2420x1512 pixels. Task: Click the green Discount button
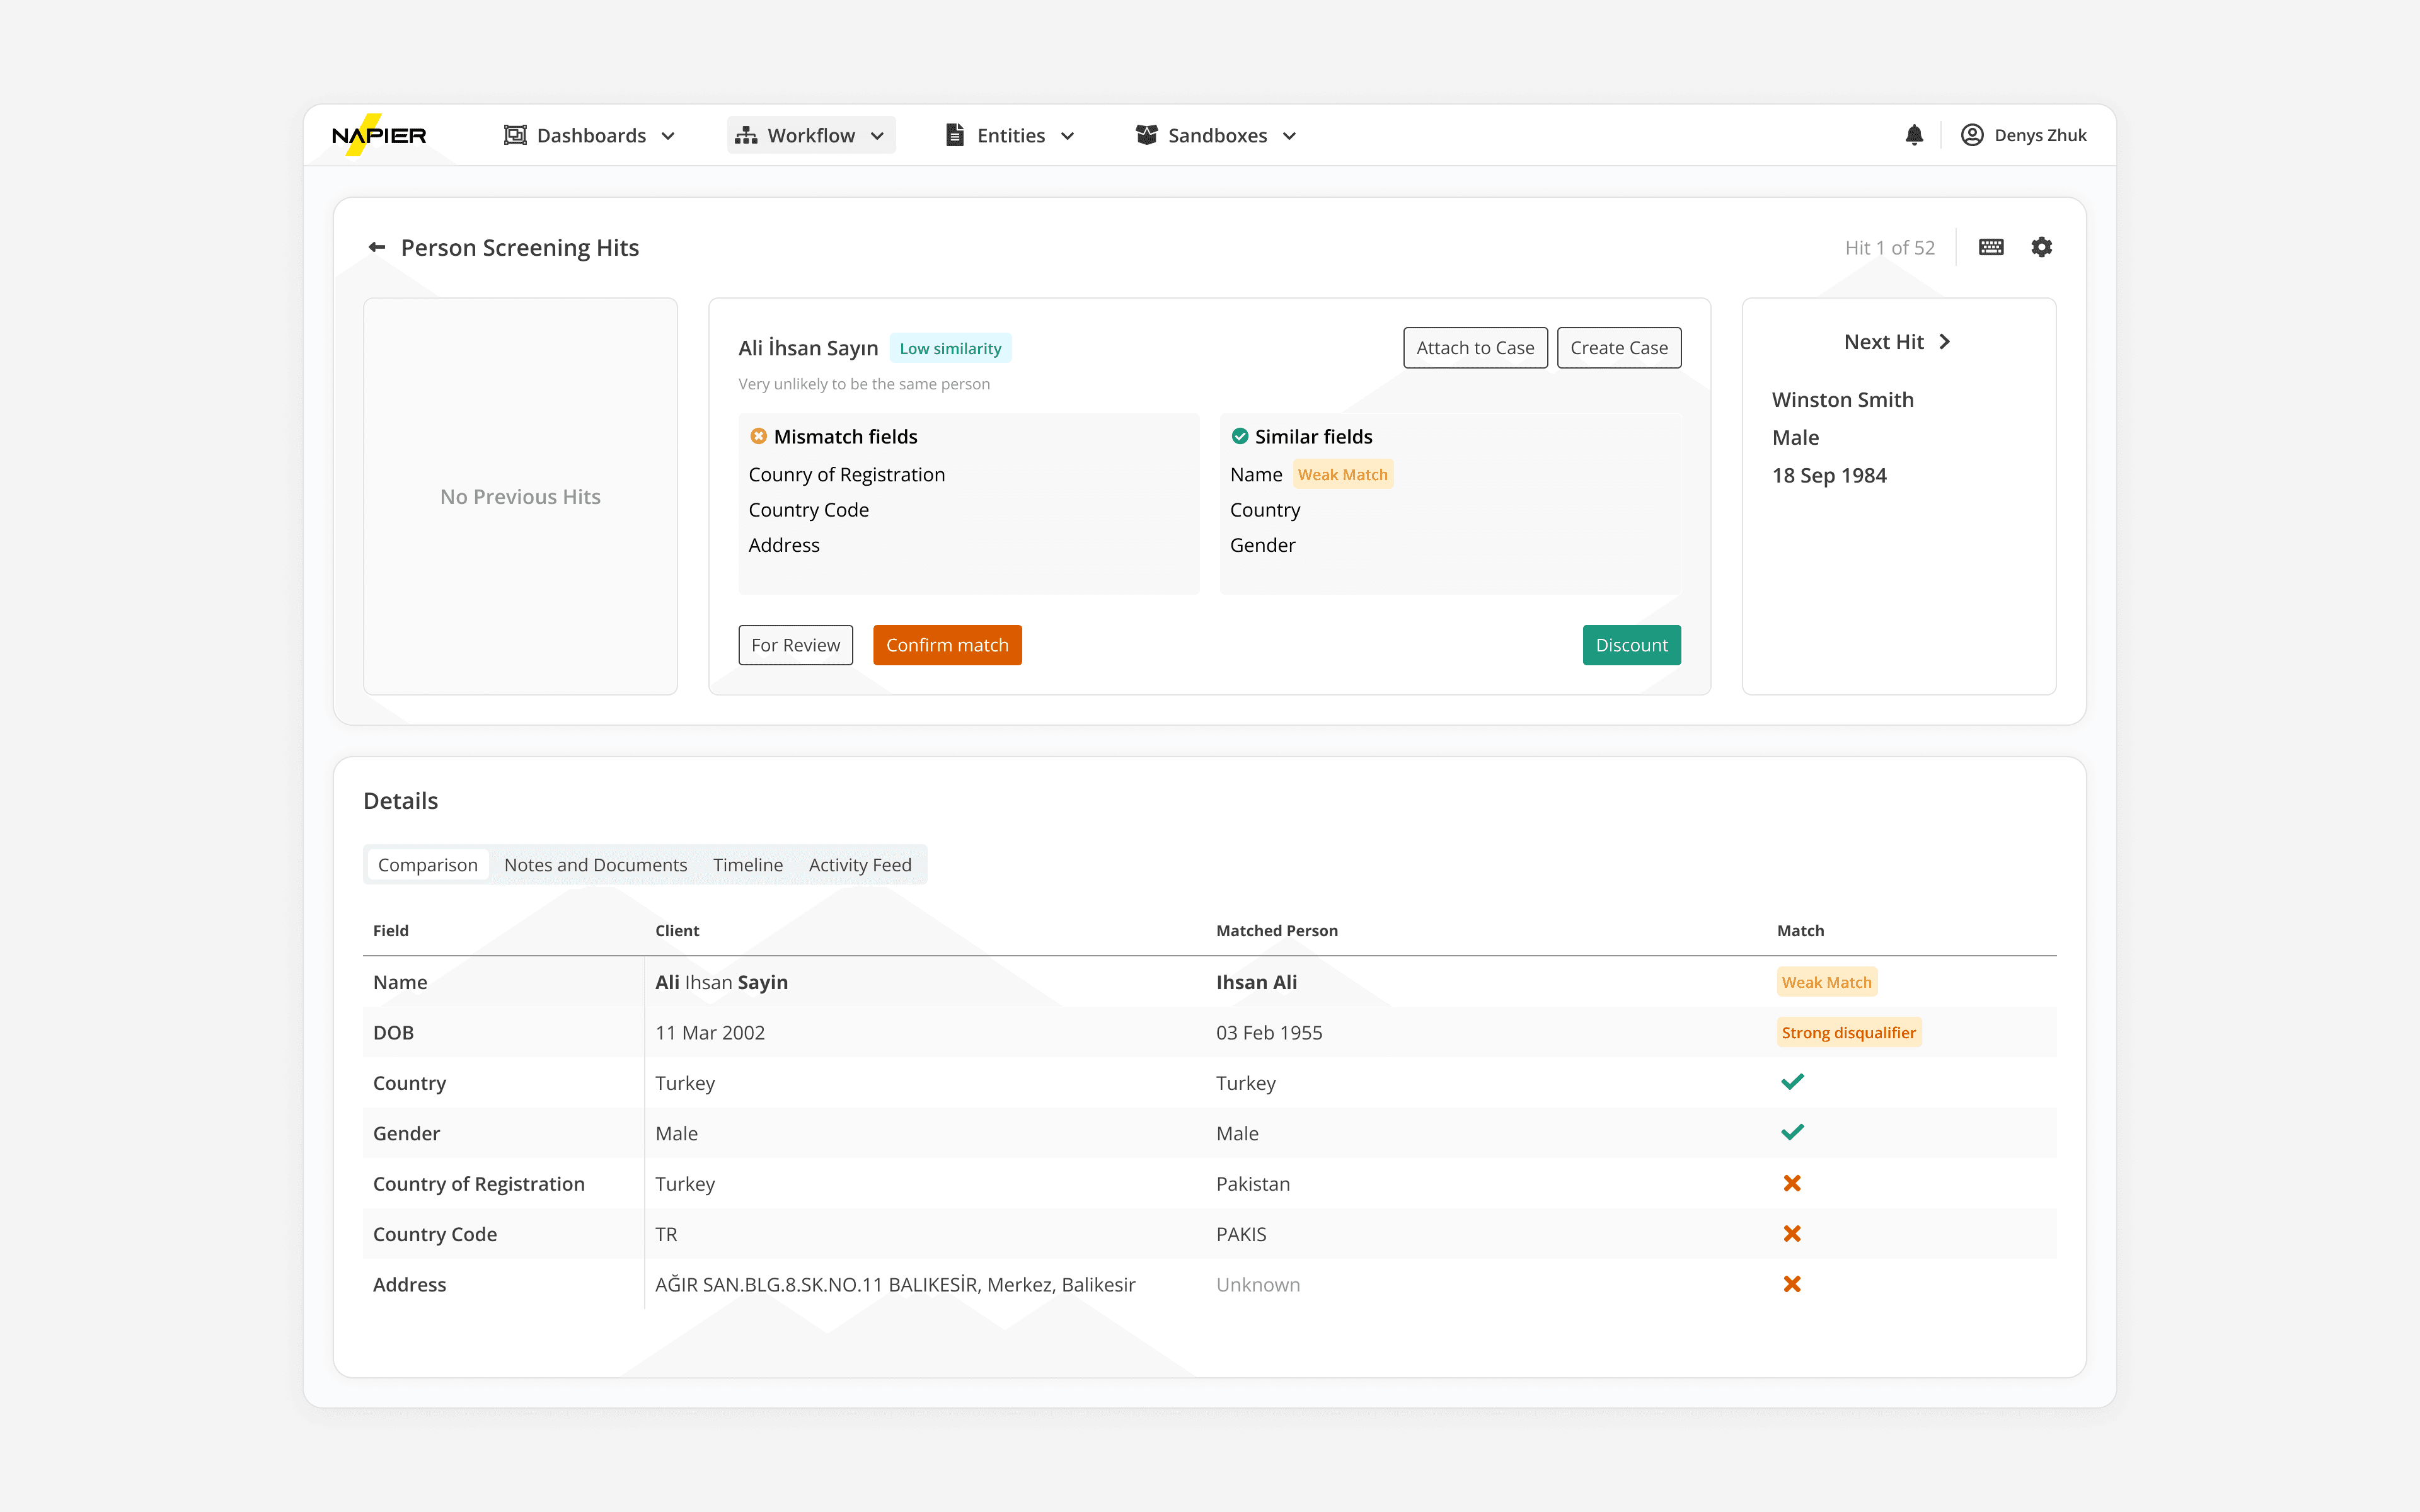[1631, 645]
